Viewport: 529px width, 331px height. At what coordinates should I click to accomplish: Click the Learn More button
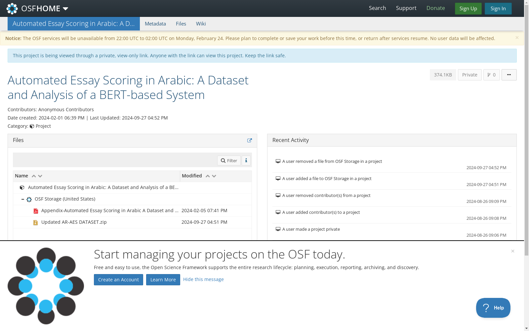coord(163,280)
